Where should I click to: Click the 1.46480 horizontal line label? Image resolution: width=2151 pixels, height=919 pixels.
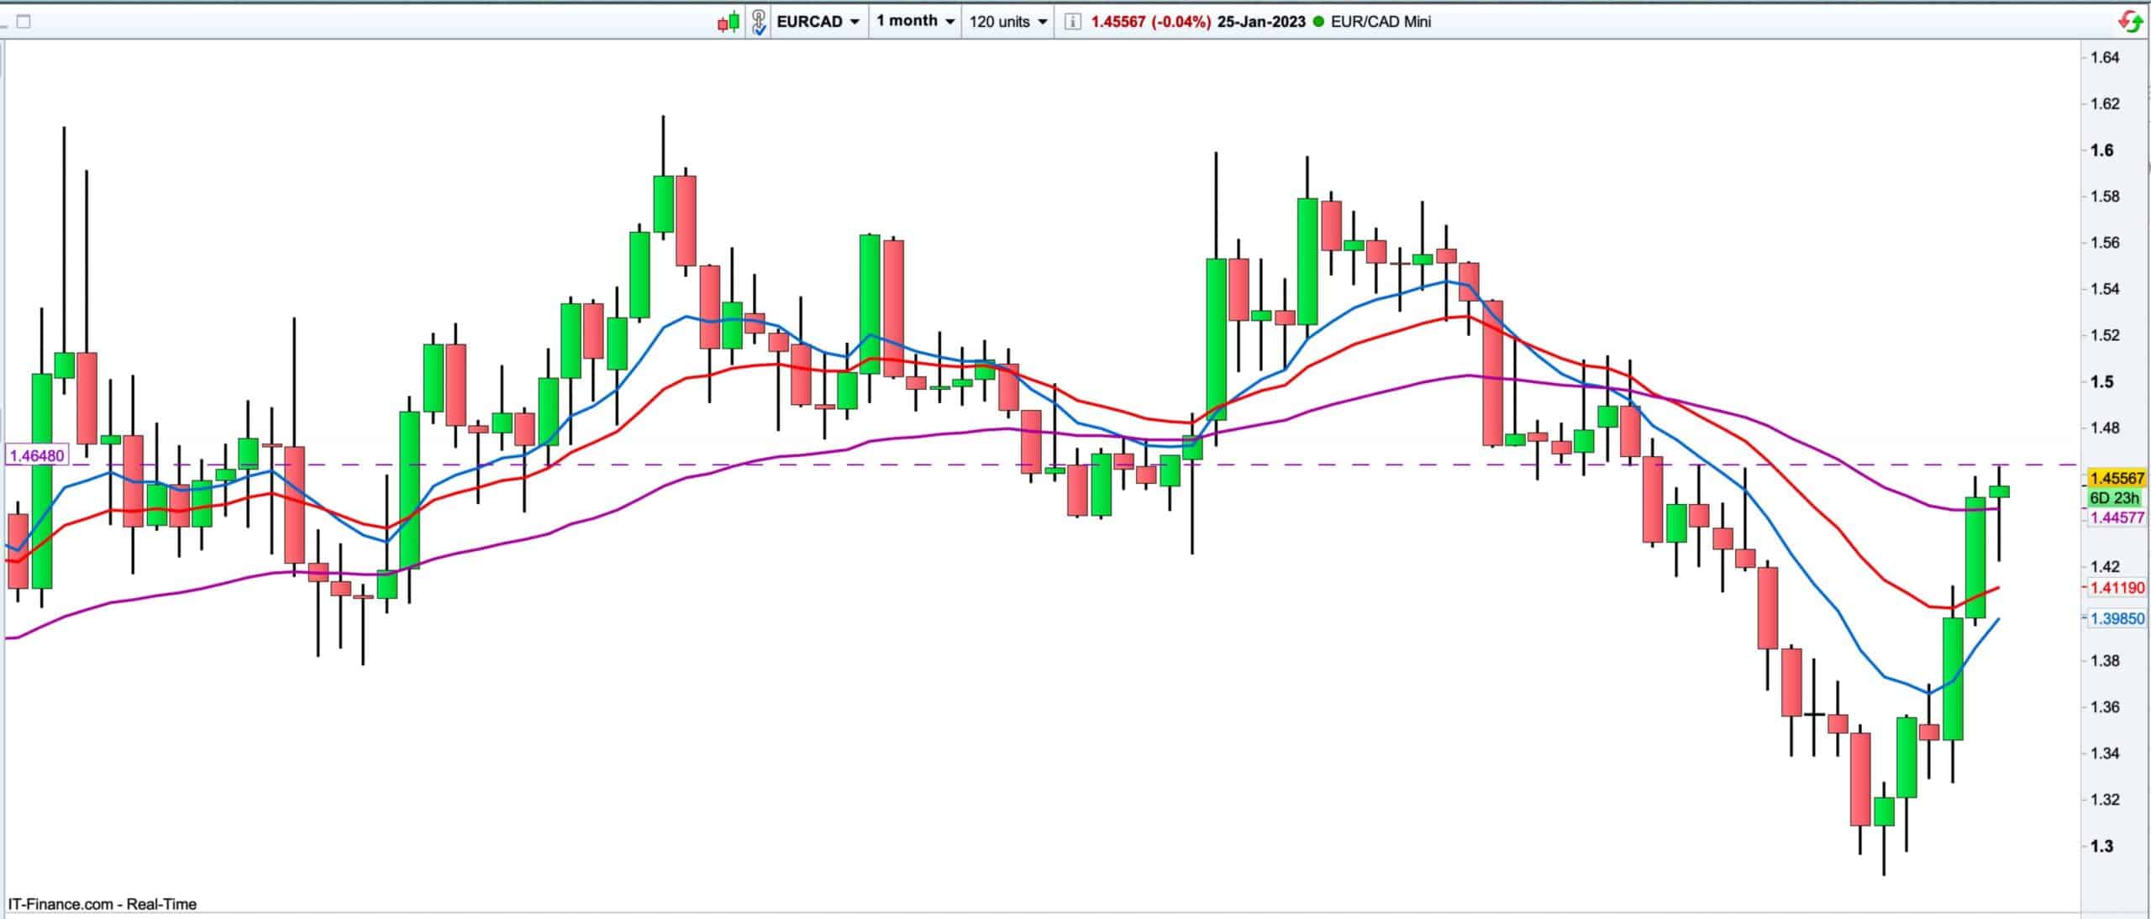pyautogui.click(x=35, y=456)
